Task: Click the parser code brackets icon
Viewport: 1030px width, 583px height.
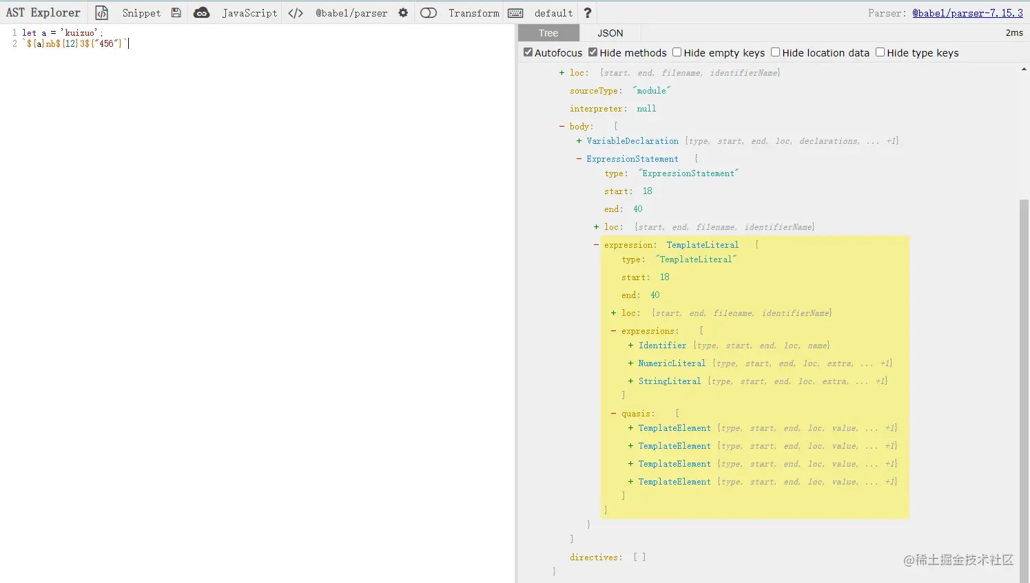Action: [296, 12]
